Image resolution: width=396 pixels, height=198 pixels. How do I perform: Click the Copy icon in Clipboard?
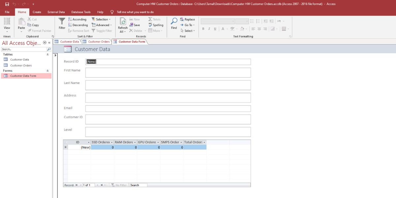click(33, 25)
